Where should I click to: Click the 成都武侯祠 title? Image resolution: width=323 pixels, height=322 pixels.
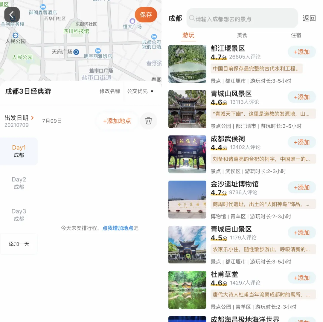228,139
